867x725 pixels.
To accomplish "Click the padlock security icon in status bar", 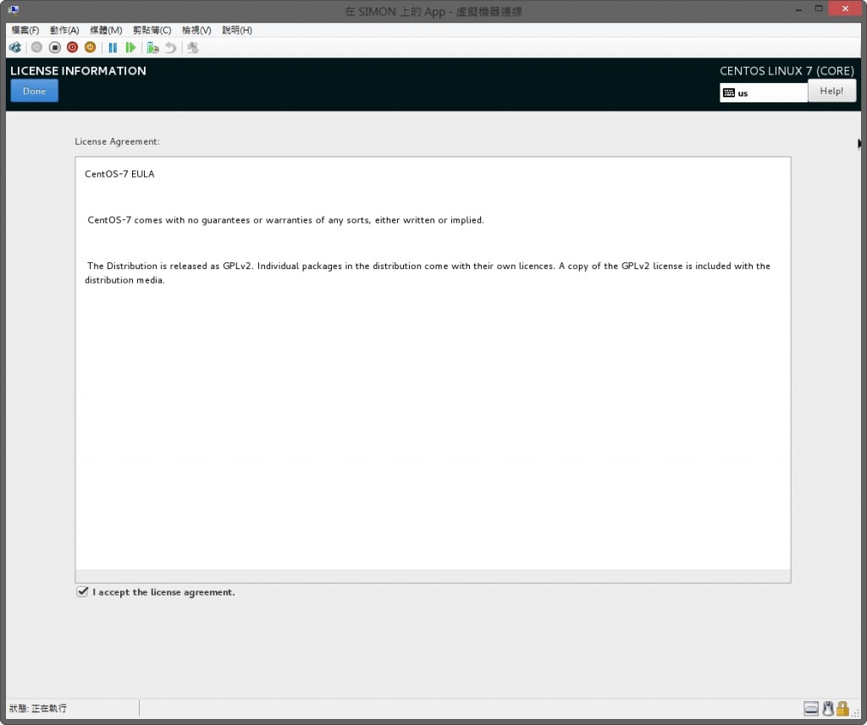I will 842,708.
